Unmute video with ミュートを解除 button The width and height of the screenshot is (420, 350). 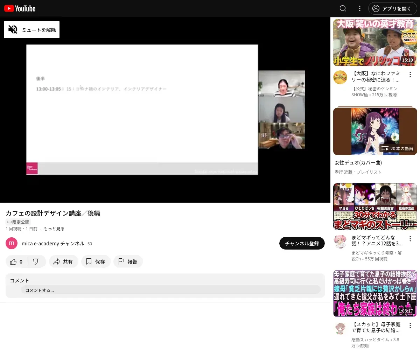tap(32, 30)
